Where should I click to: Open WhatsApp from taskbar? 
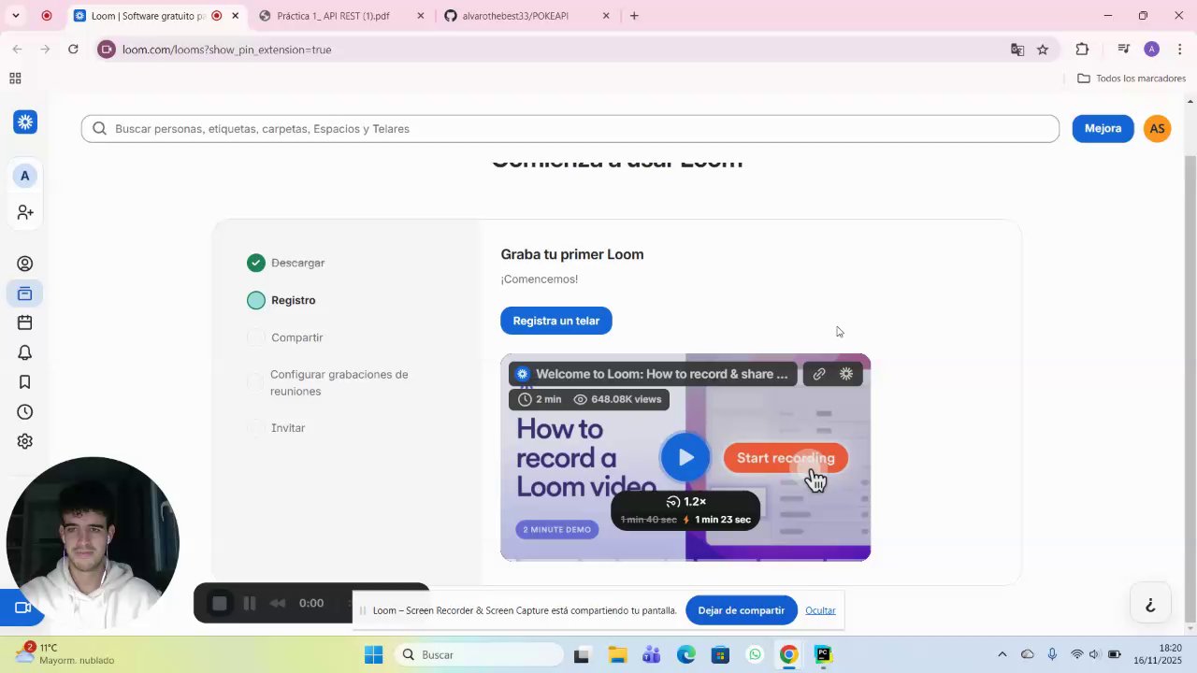755,654
